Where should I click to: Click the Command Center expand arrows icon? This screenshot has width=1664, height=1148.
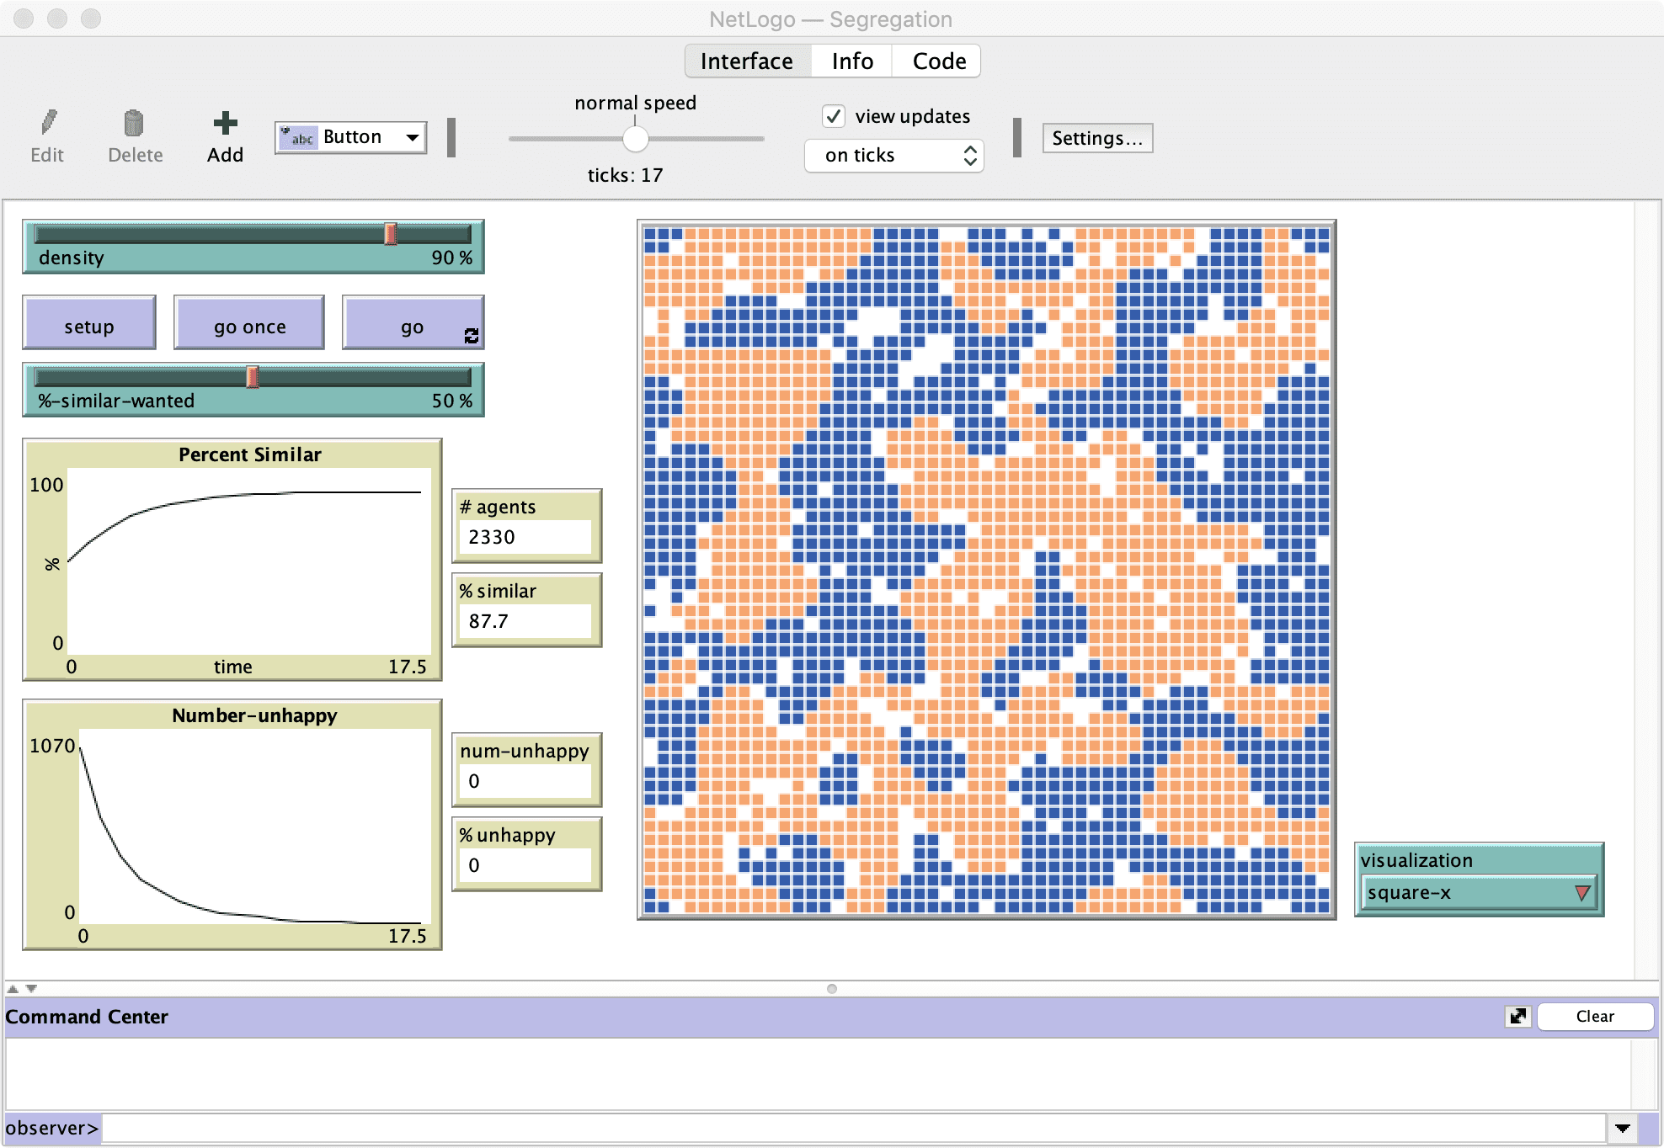coord(1517,1017)
